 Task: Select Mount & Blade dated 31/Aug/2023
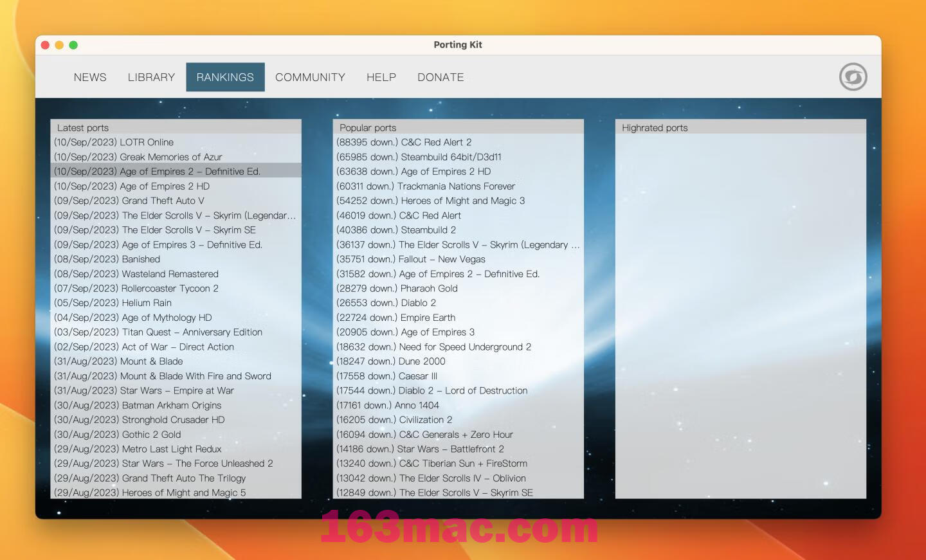176,361
